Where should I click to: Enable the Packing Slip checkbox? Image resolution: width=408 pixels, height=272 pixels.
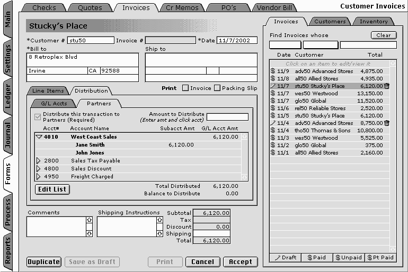(x=217, y=88)
